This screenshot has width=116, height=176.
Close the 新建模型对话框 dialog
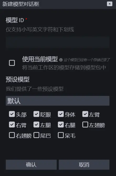click(x=109, y=4)
